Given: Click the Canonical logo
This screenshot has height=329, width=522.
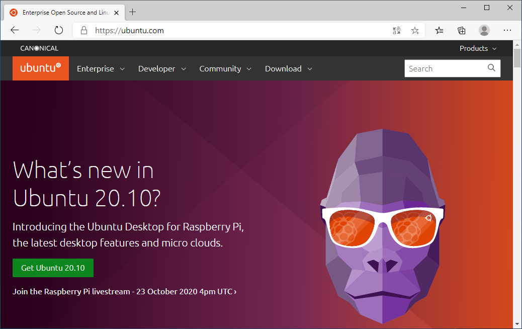Looking at the screenshot, I should (x=39, y=48).
